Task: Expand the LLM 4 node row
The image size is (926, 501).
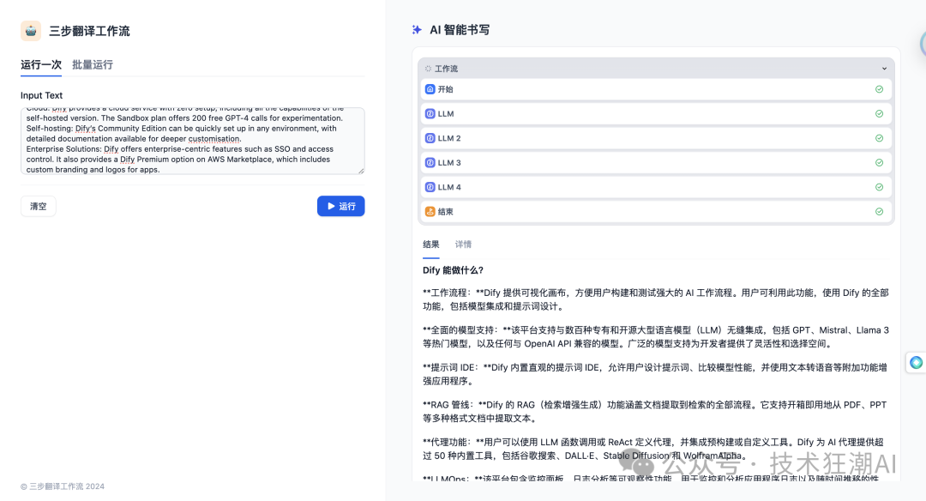Action: (x=656, y=187)
